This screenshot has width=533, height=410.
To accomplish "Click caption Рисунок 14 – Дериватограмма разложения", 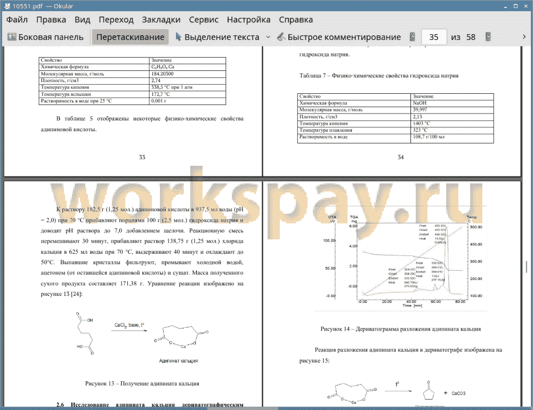I will coord(401,329).
